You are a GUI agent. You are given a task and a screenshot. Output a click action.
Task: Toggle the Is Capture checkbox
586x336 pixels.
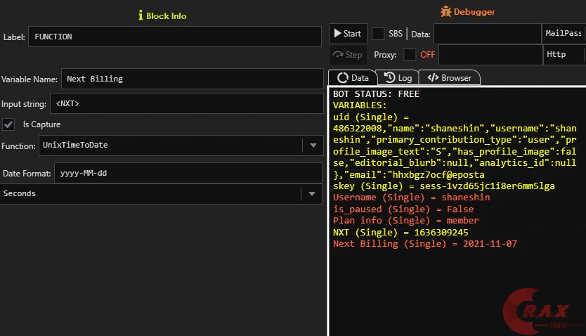tap(8, 124)
